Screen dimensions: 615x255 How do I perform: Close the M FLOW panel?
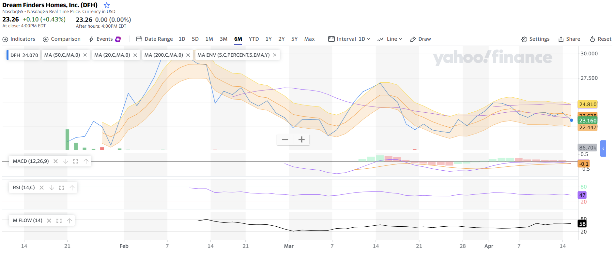[49, 220]
